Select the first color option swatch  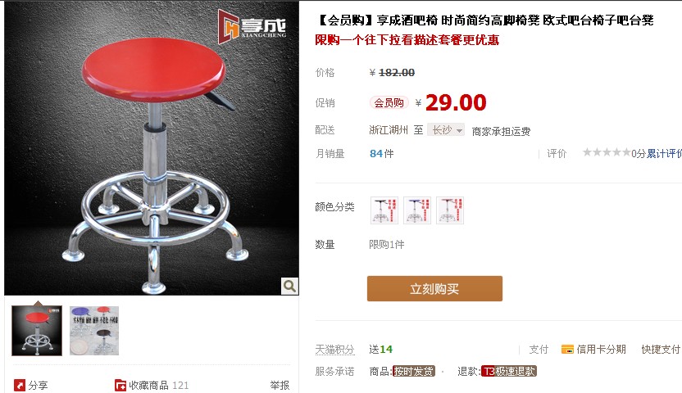coord(384,210)
